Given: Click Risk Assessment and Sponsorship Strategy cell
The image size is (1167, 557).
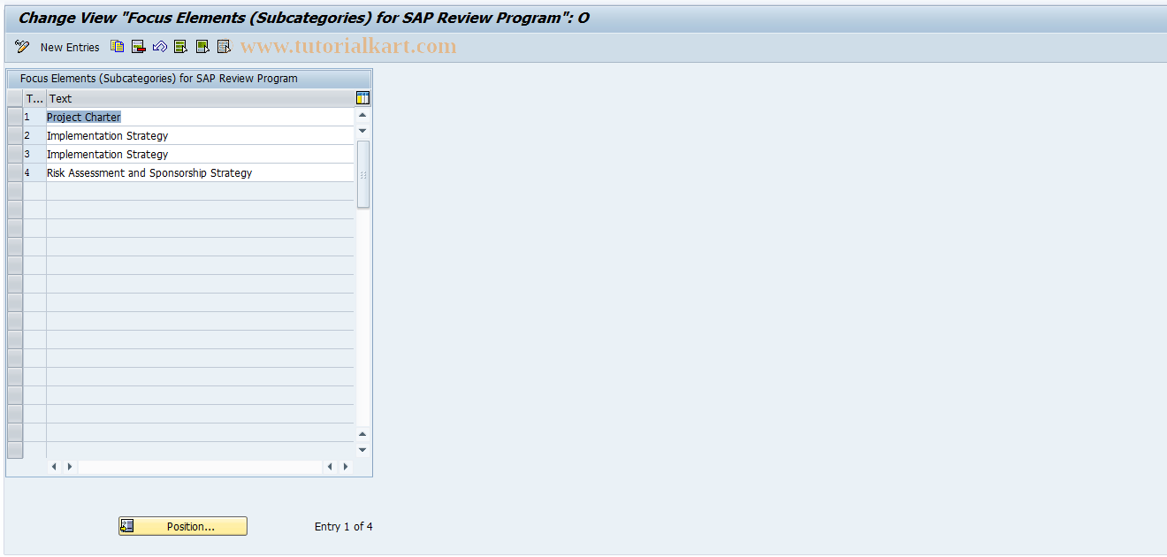Looking at the screenshot, I should 200,172.
